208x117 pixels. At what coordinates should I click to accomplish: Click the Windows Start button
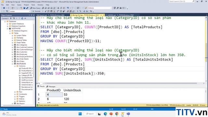80,114
